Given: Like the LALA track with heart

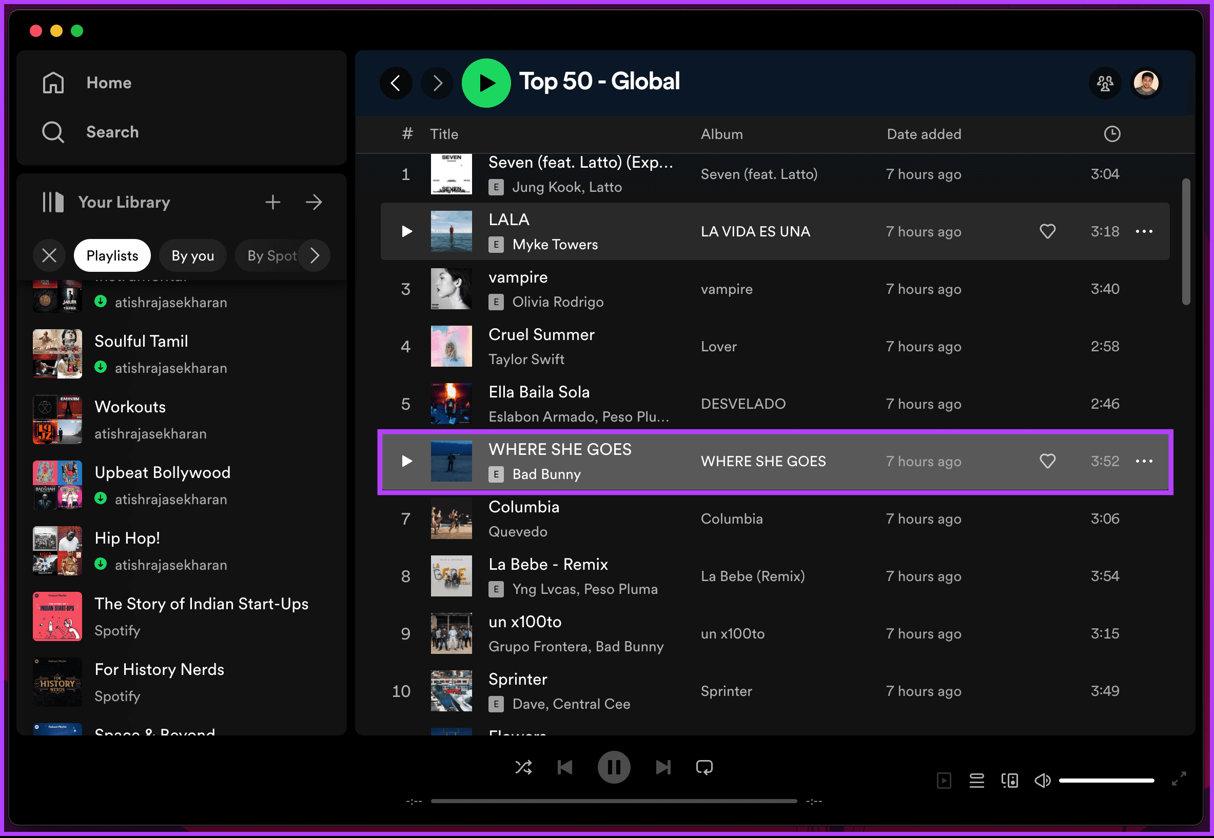Looking at the screenshot, I should 1048,232.
